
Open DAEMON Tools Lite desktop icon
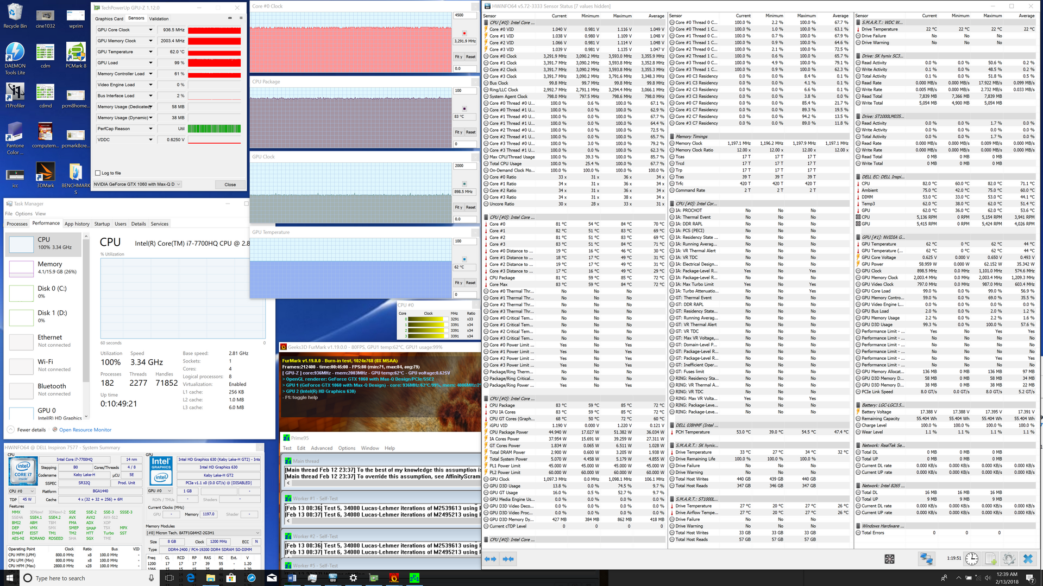tap(15, 59)
